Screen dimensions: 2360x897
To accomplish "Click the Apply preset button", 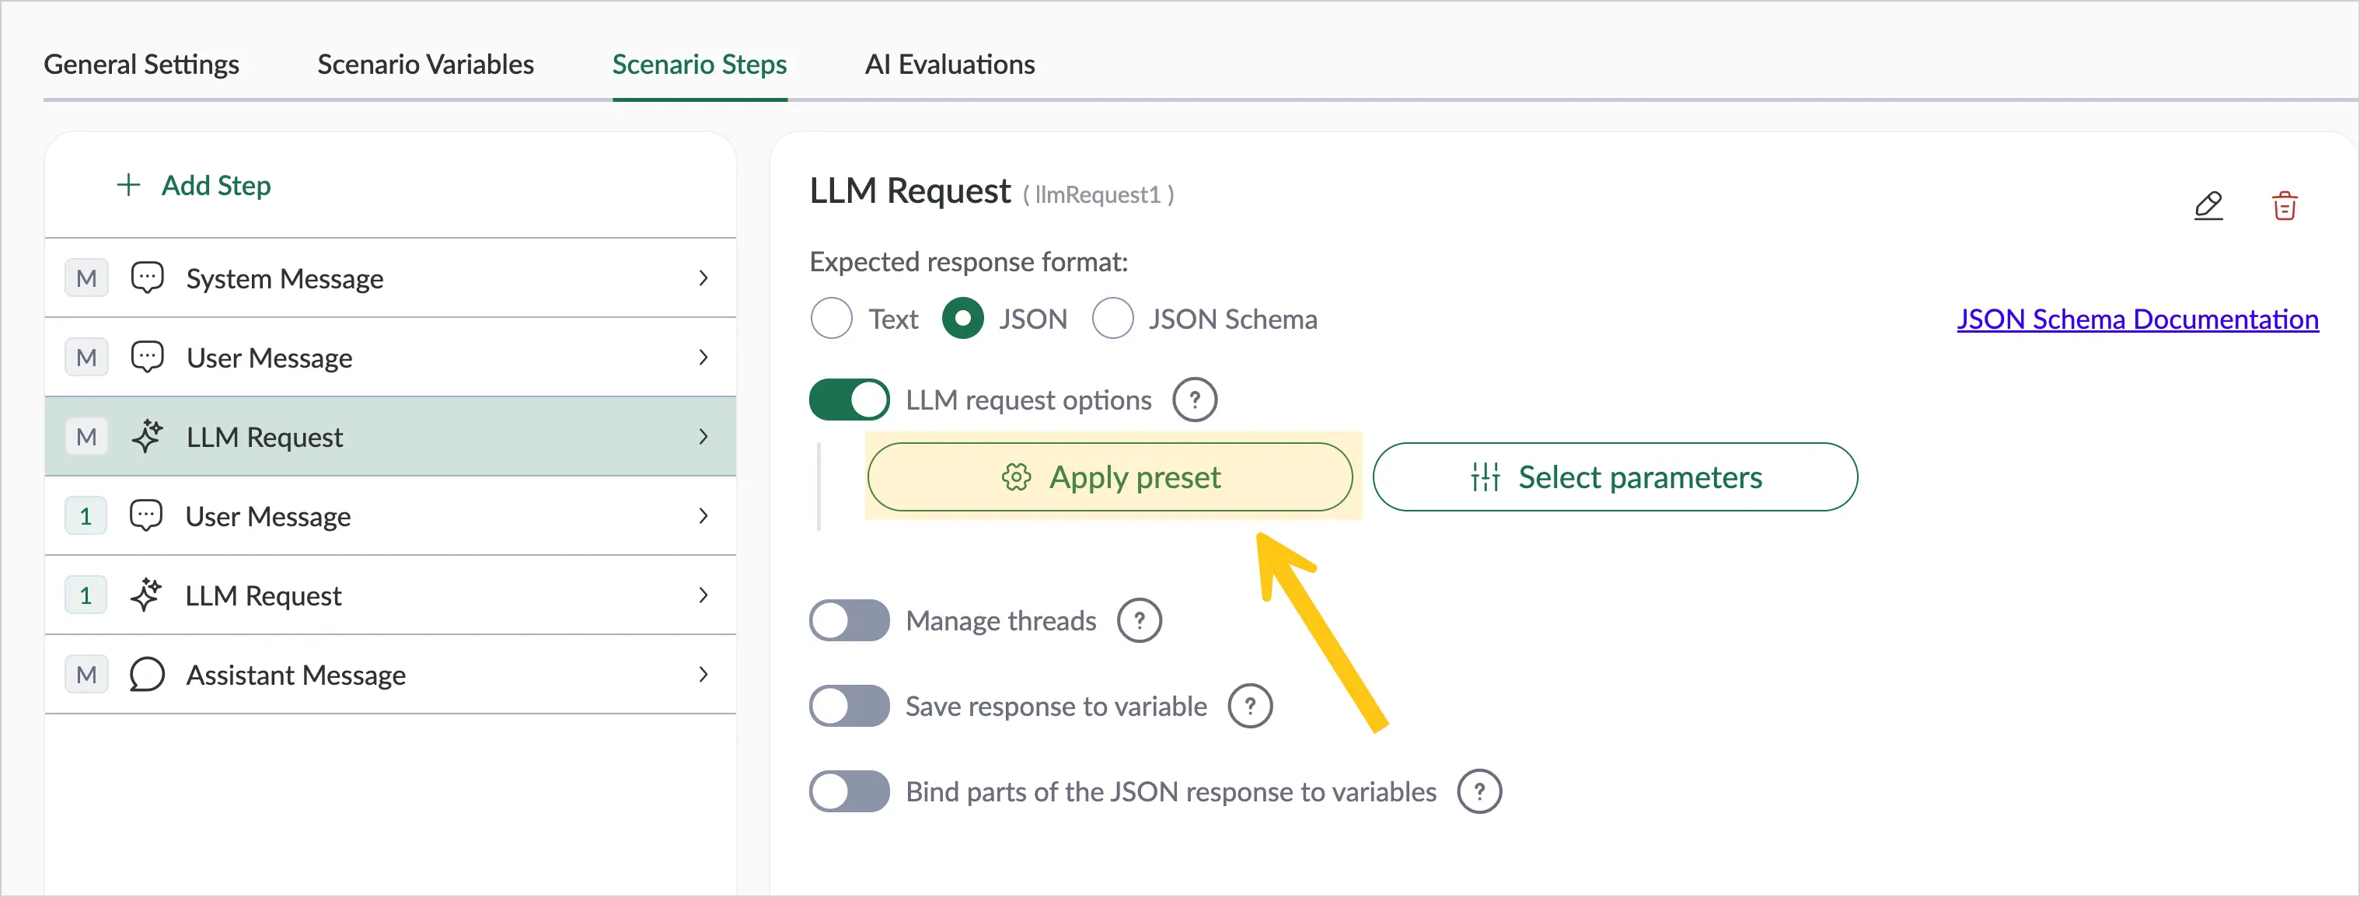I will pos(1109,476).
